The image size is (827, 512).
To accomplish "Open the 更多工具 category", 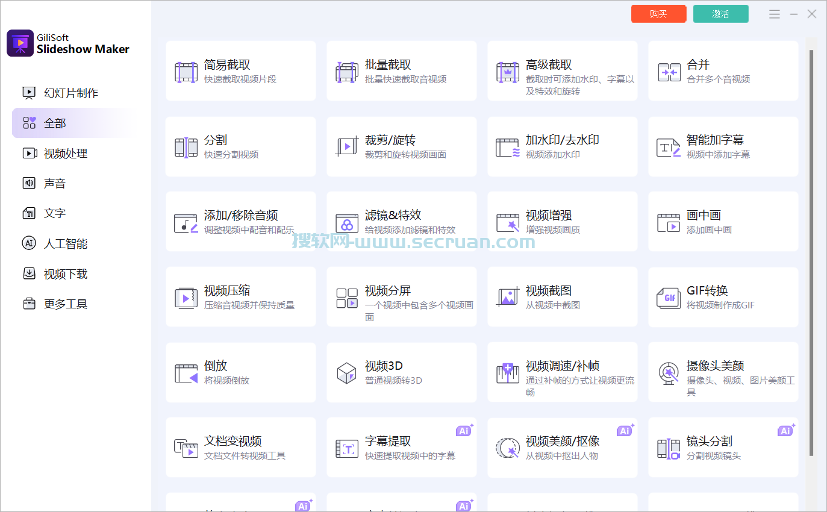I will tap(75, 304).
